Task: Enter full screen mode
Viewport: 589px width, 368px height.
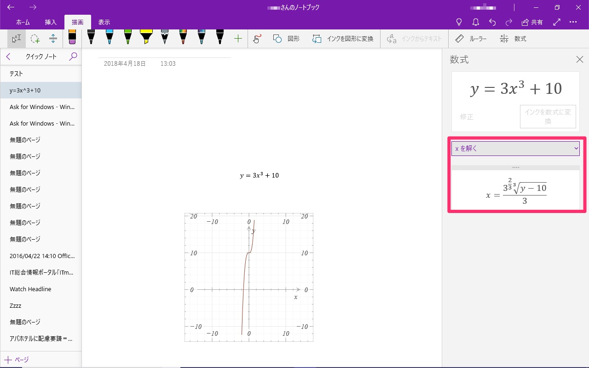Action: pyautogui.click(x=557, y=22)
